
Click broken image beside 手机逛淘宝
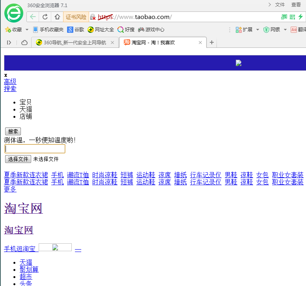(x=55, y=247)
